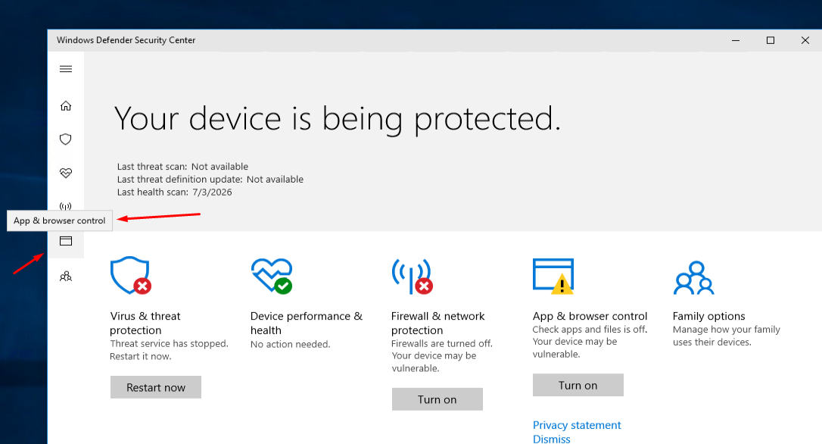Click 'Threat service has stopped' message

169,350
